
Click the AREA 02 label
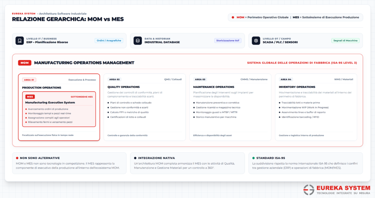pyautogui.click(x=114, y=79)
